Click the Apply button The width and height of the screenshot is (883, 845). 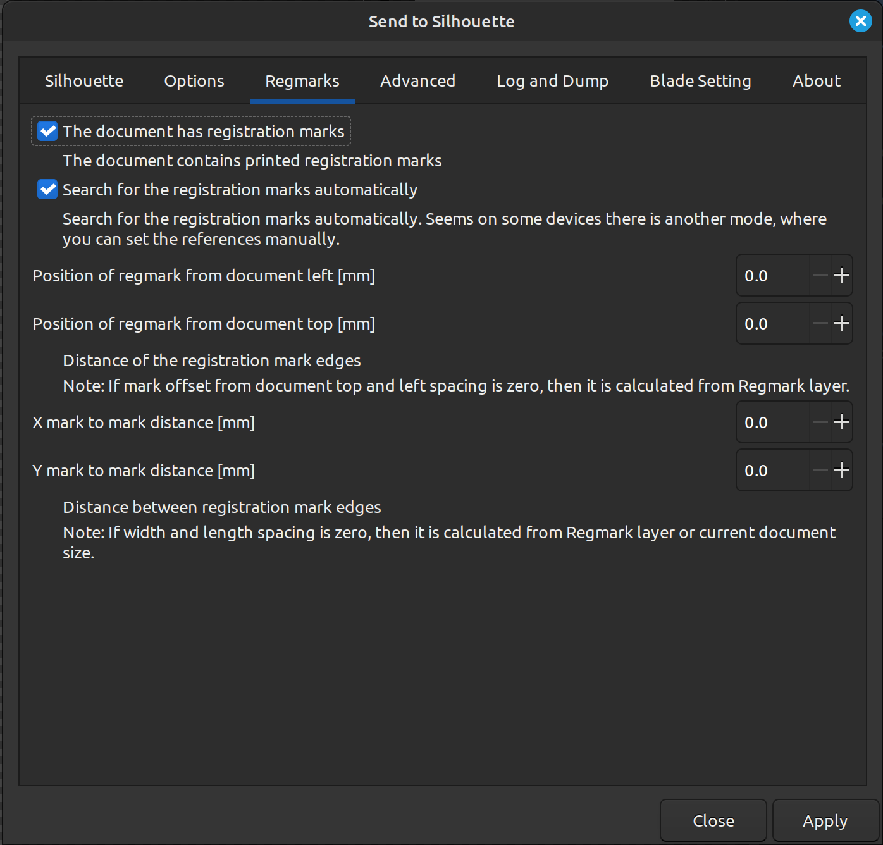(825, 820)
